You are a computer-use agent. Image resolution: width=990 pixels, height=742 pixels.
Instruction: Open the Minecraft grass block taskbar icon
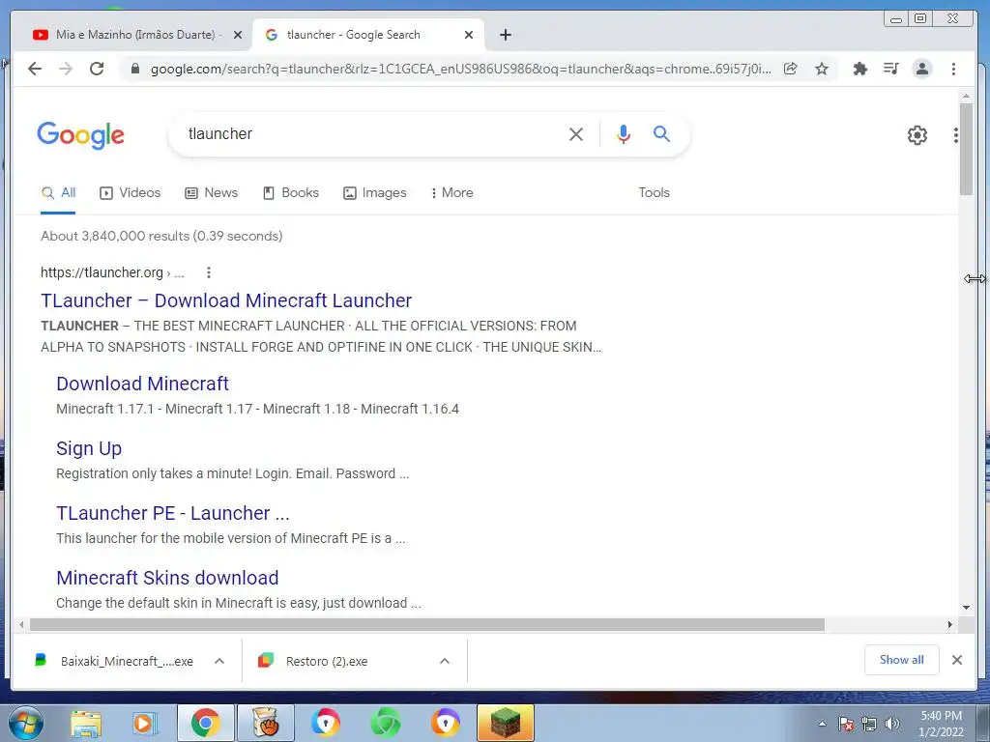pyautogui.click(x=505, y=723)
